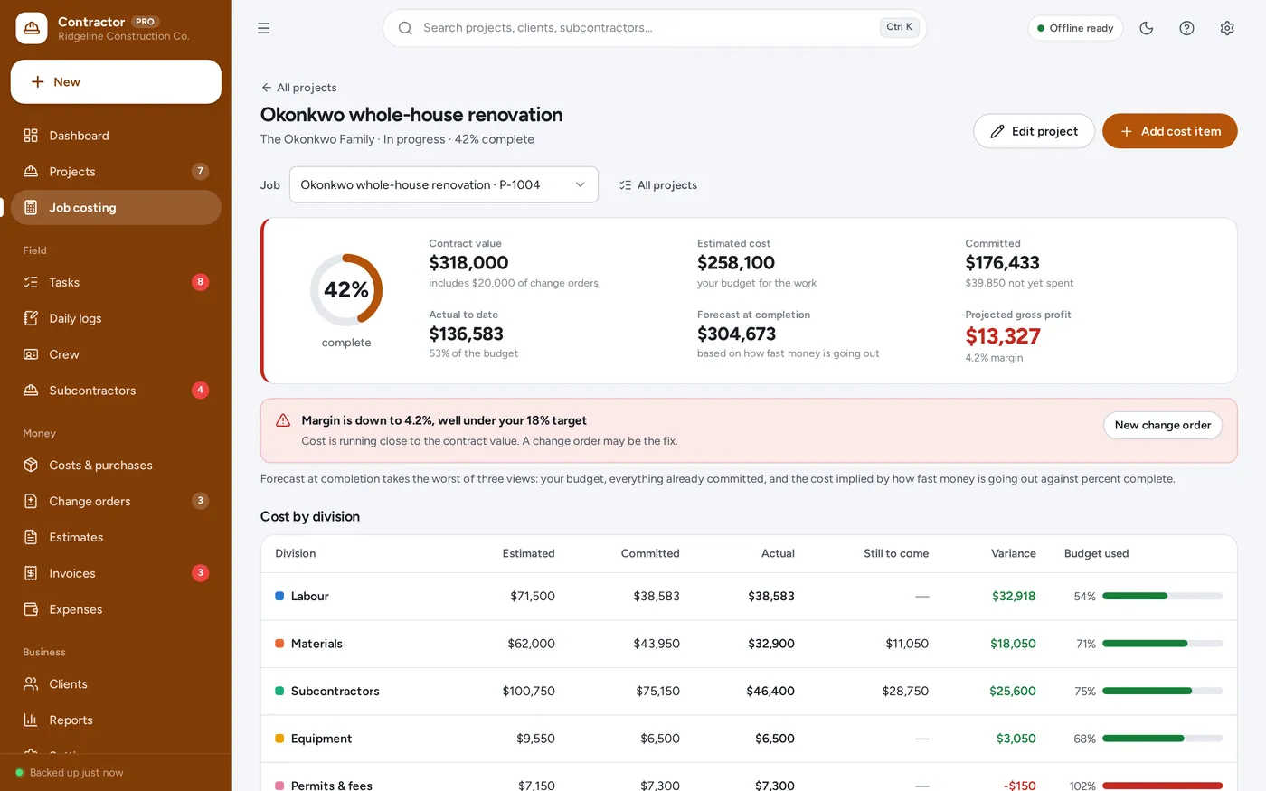
Task: Click Projected gross profit value $13,327
Action: (1003, 336)
